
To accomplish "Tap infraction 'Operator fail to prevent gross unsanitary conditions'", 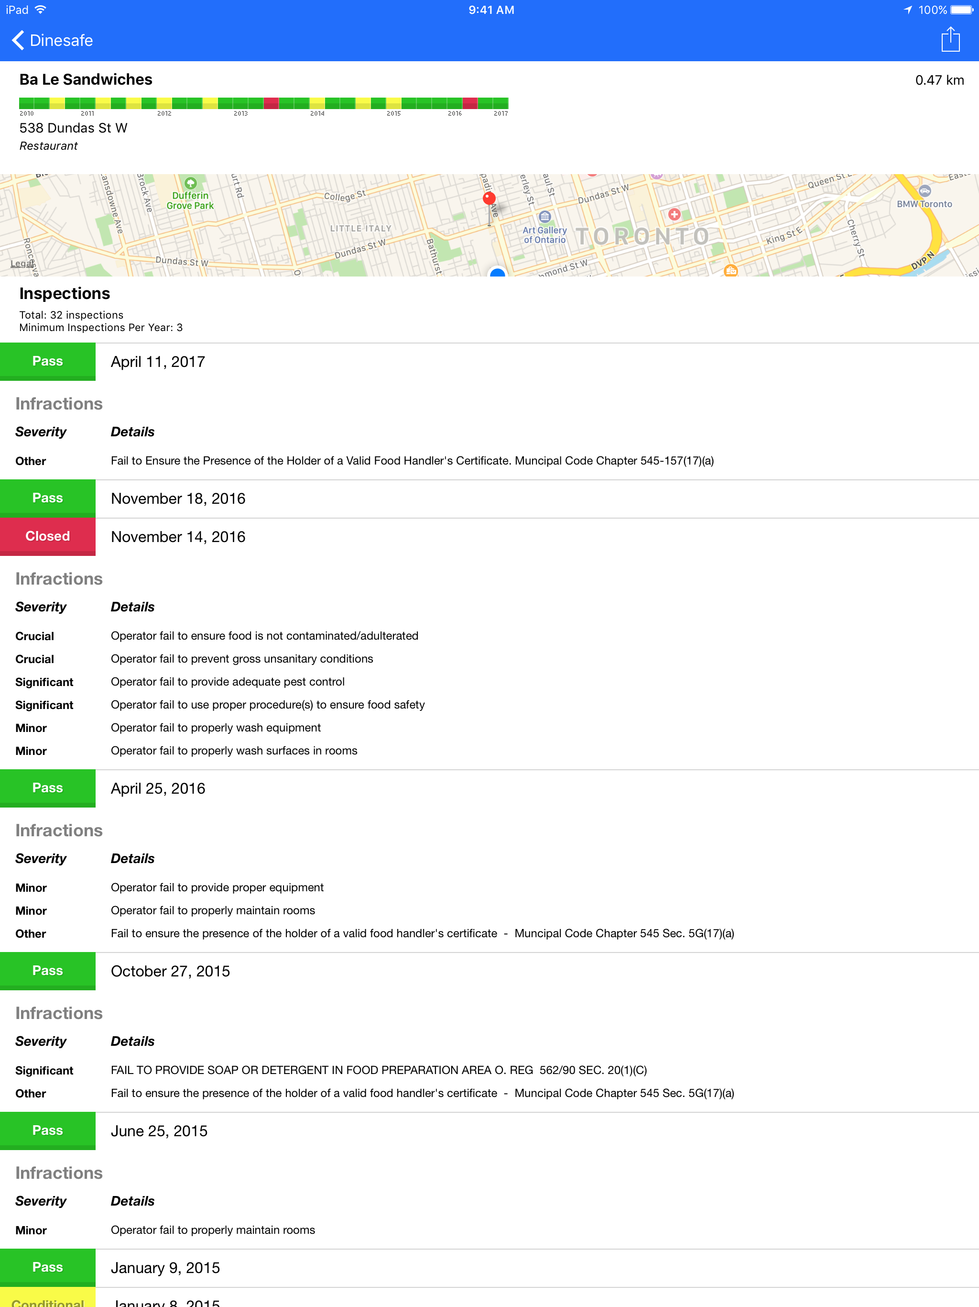I will [x=241, y=659].
